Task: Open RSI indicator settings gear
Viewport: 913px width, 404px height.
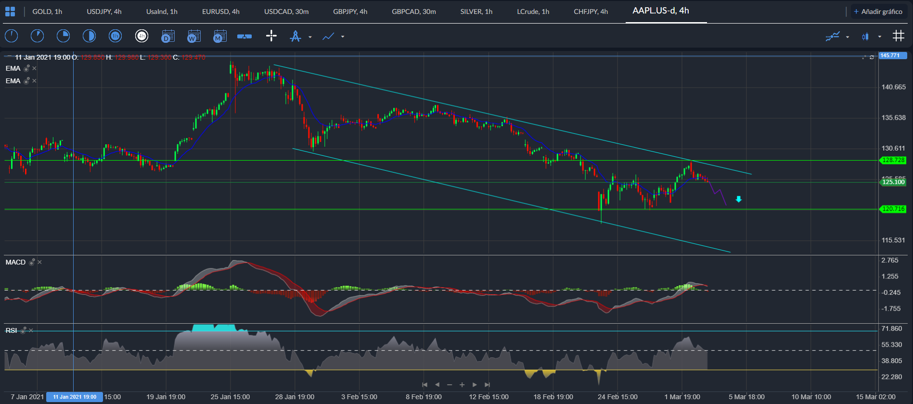Action: (23, 330)
